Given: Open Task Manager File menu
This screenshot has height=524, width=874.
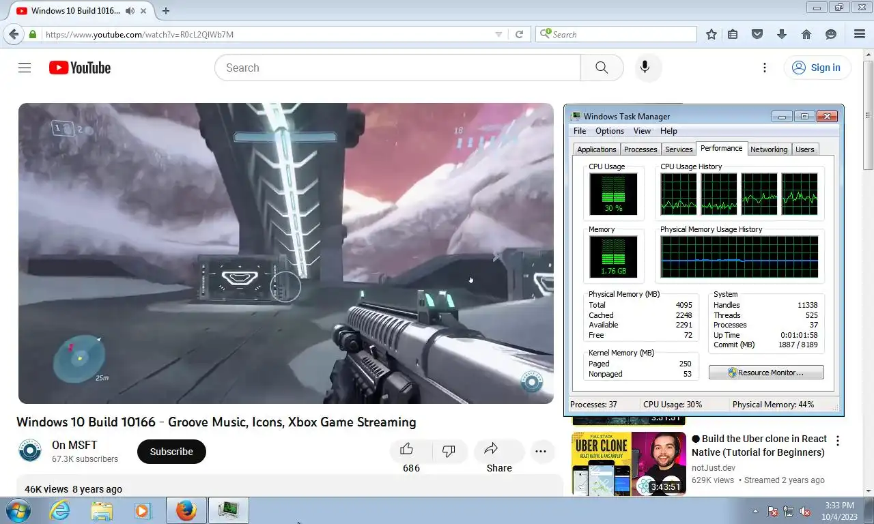Looking at the screenshot, I should coord(580,131).
